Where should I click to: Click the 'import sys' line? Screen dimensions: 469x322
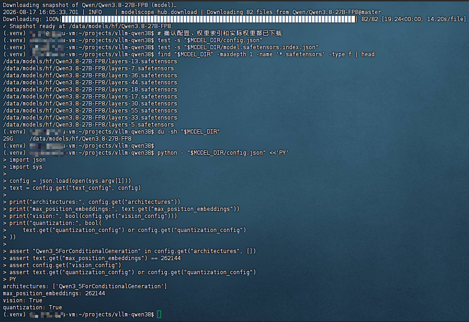tap(26, 167)
